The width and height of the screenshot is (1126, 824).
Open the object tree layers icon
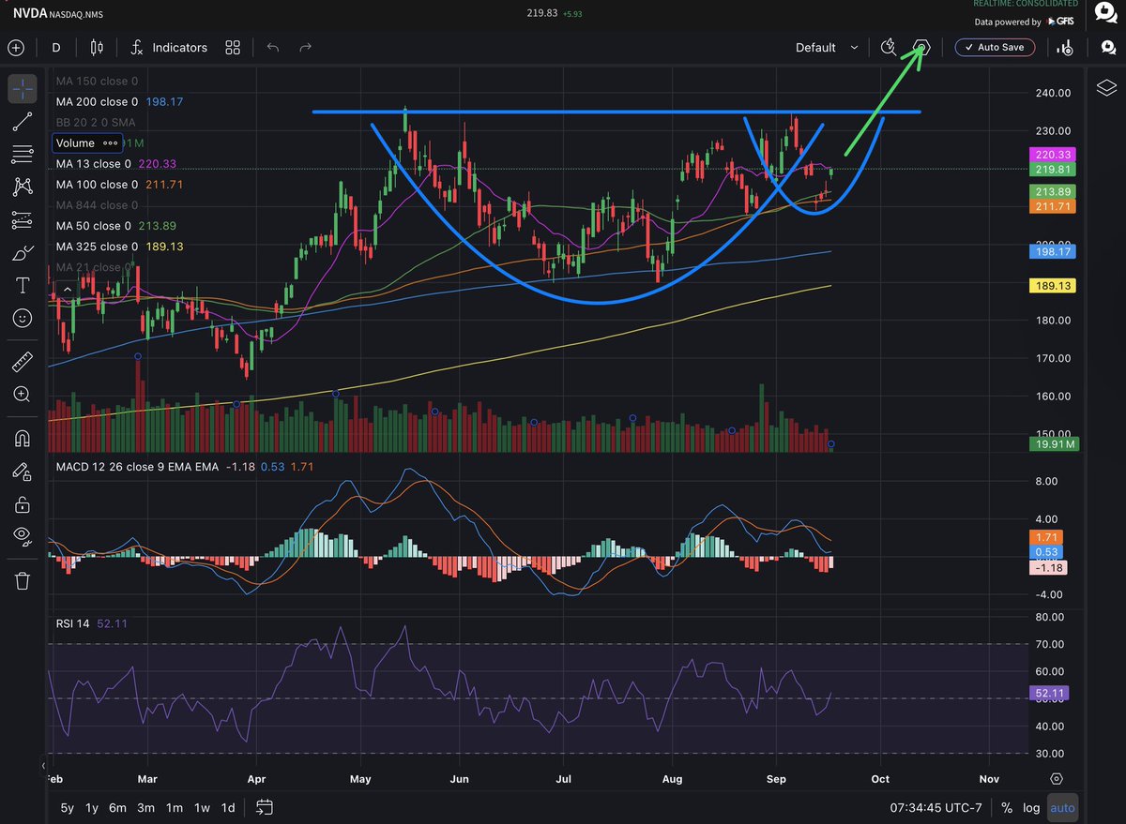point(1106,88)
